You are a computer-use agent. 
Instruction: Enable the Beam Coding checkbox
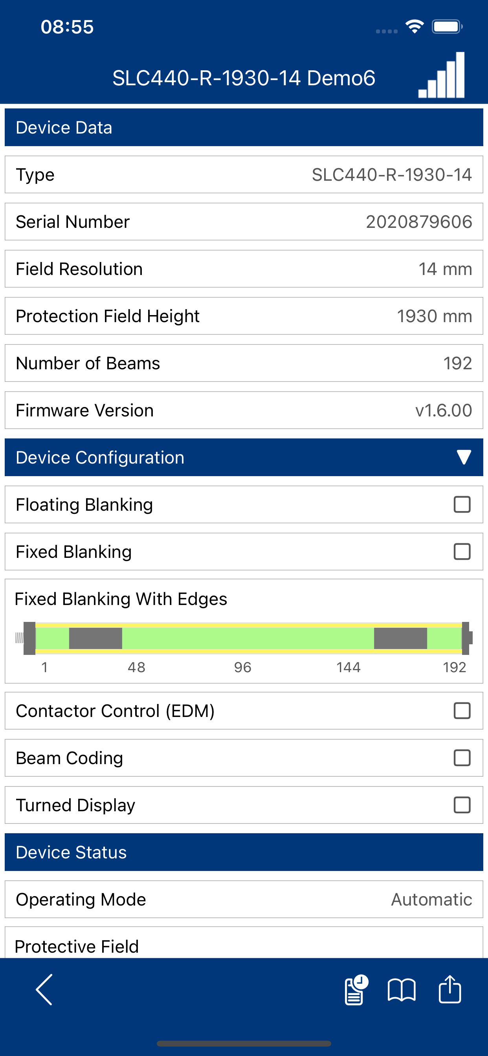pyautogui.click(x=462, y=758)
